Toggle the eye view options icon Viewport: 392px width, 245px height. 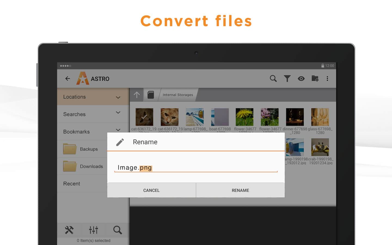[301, 79]
